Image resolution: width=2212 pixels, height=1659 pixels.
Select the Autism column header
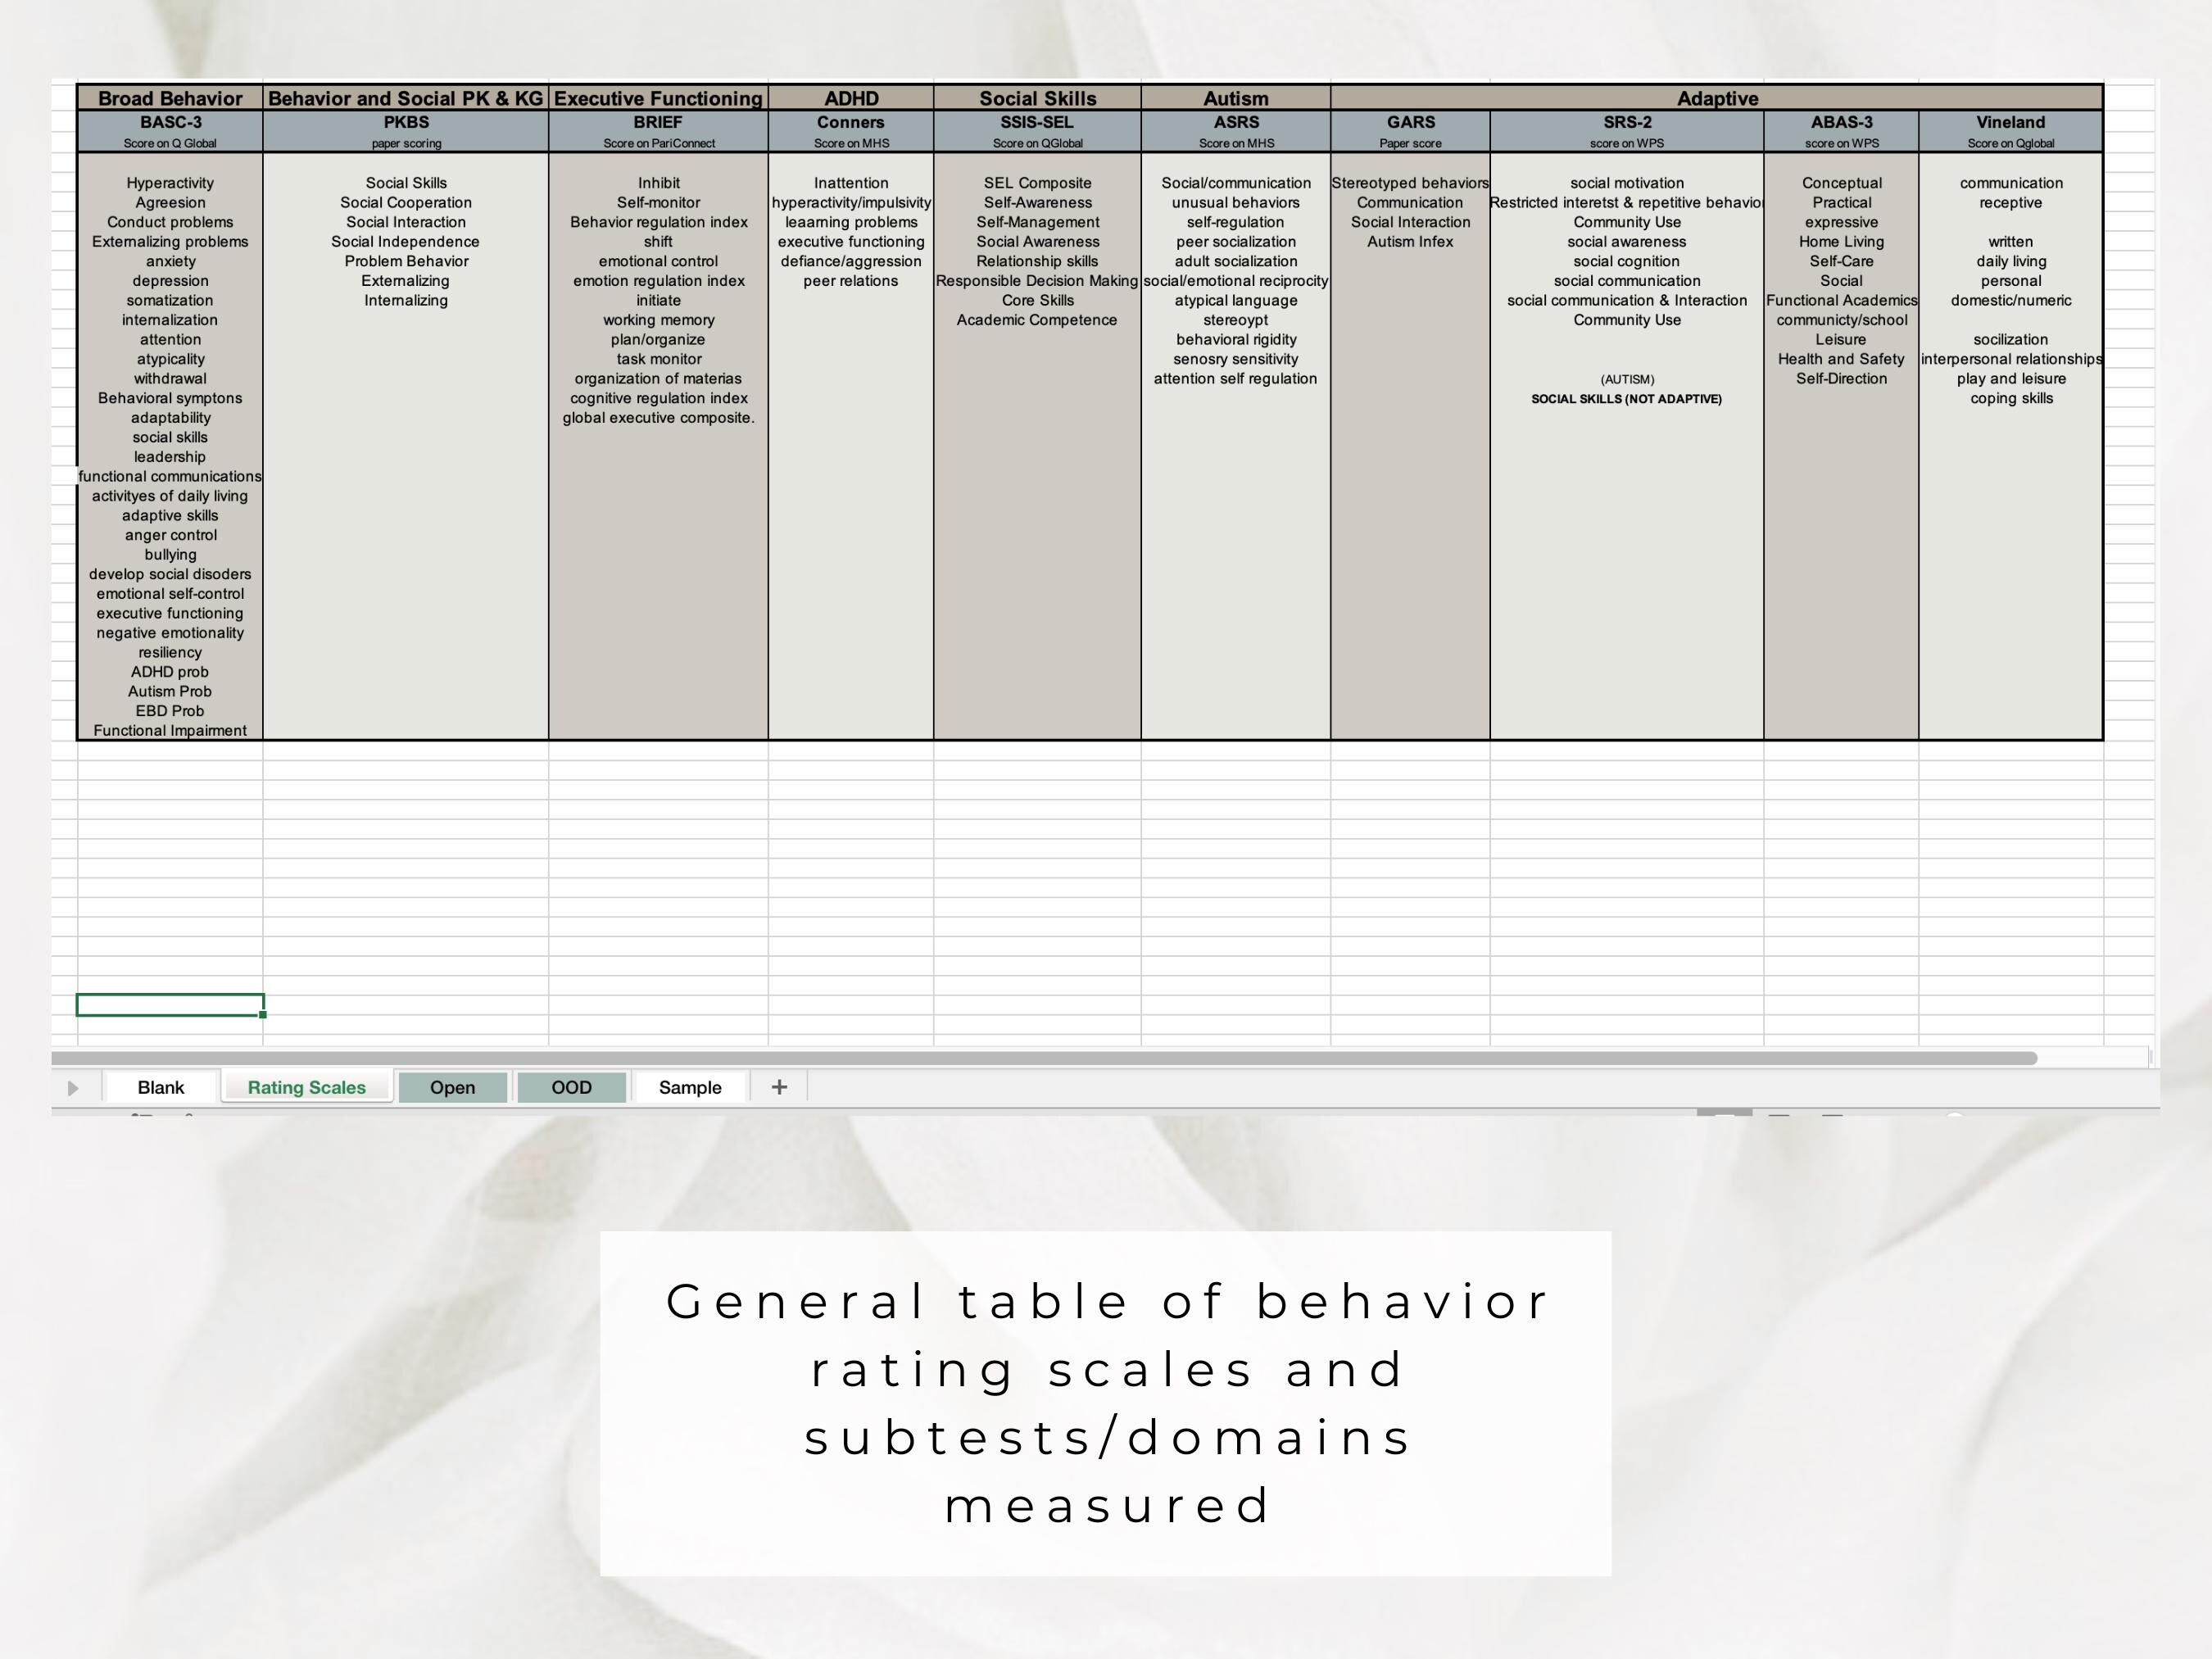(1236, 98)
